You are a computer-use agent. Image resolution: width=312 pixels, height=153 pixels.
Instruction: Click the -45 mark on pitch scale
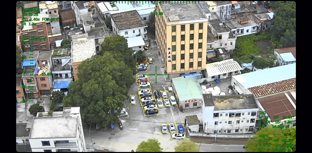pyautogui.click(x=24, y=101)
